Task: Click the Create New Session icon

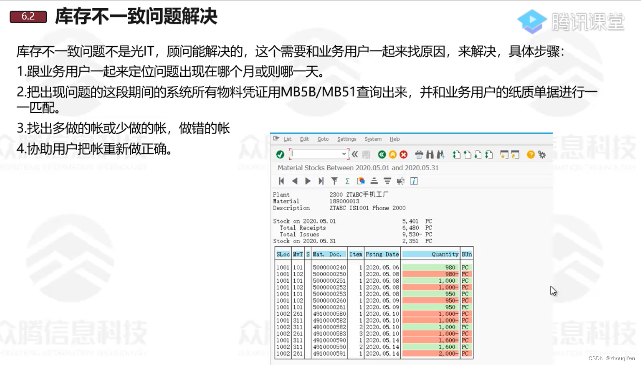Action: click(504, 155)
